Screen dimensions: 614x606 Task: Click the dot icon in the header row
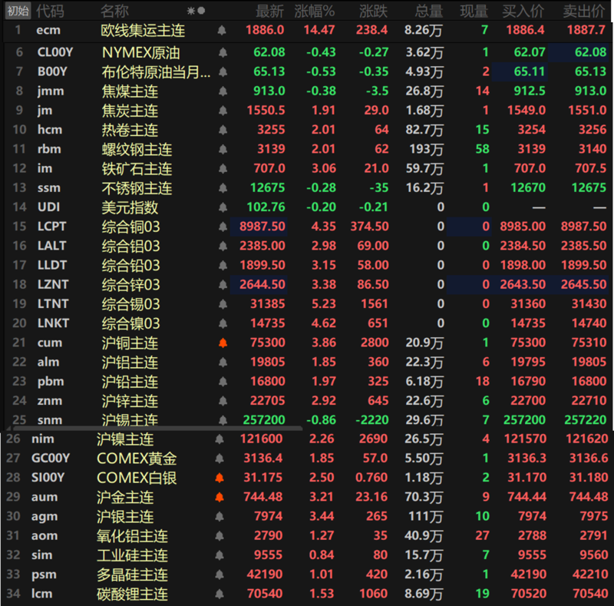pos(201,11)
